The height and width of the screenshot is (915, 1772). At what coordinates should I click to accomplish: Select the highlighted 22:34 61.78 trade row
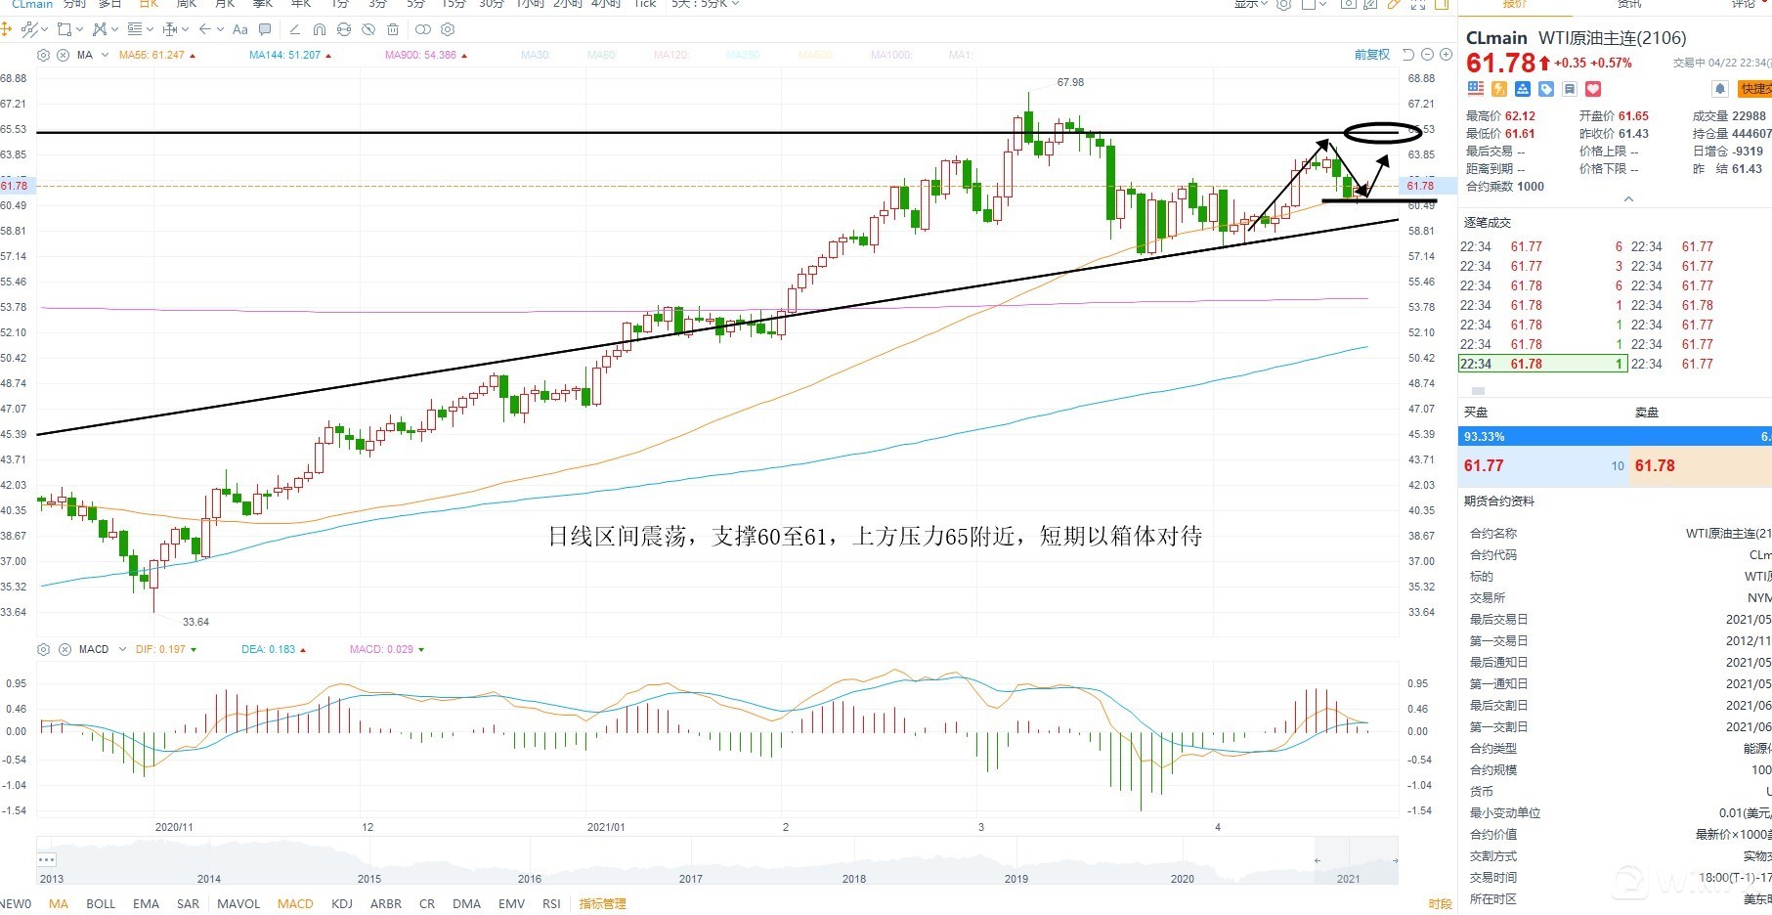pyautogui.click(x=1542, y=364)
